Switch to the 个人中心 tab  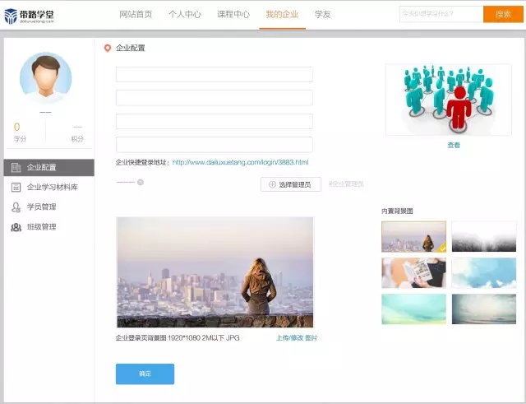point(184,15)
